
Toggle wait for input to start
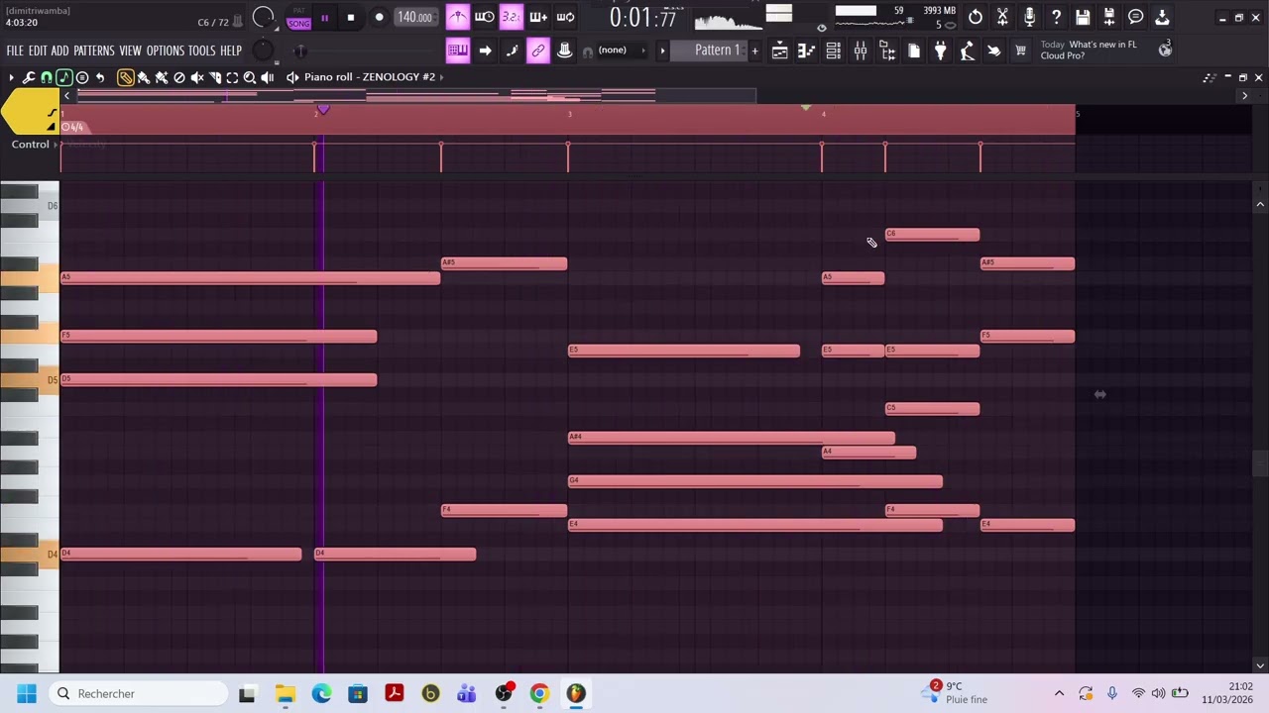(x=484, y=17)
